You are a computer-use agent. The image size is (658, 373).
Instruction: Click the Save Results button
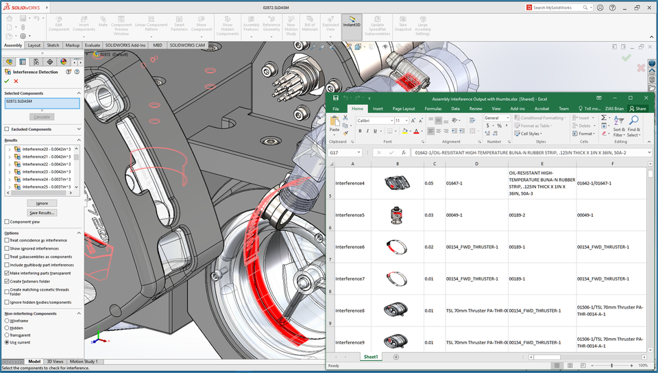(42, 213)
